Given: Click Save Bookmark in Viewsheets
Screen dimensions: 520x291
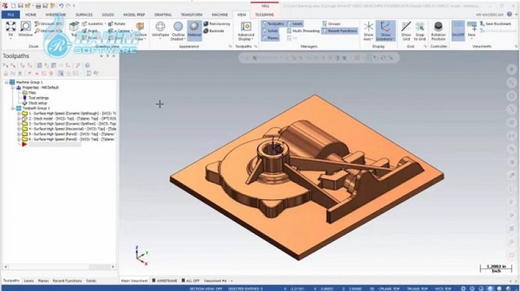Looking at the screenshot, I should [x=496, y=24].
